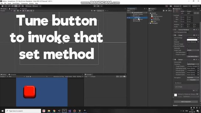
Task: Toggle Local handle rotation button
Action: [35, 6]
